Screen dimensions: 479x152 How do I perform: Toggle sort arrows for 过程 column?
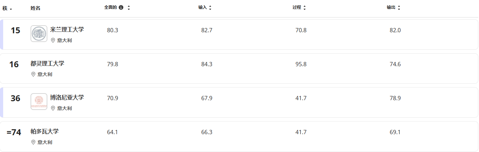click(305, 8)
